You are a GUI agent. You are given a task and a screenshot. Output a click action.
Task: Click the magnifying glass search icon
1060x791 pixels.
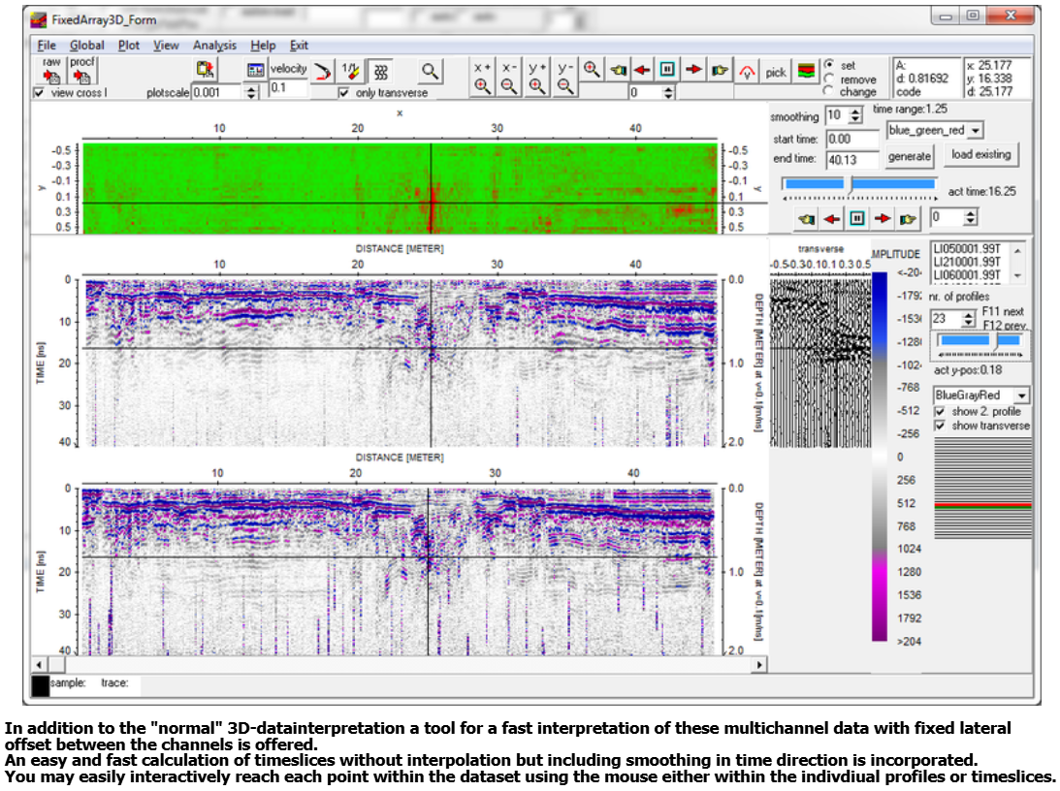coord(430,71)
